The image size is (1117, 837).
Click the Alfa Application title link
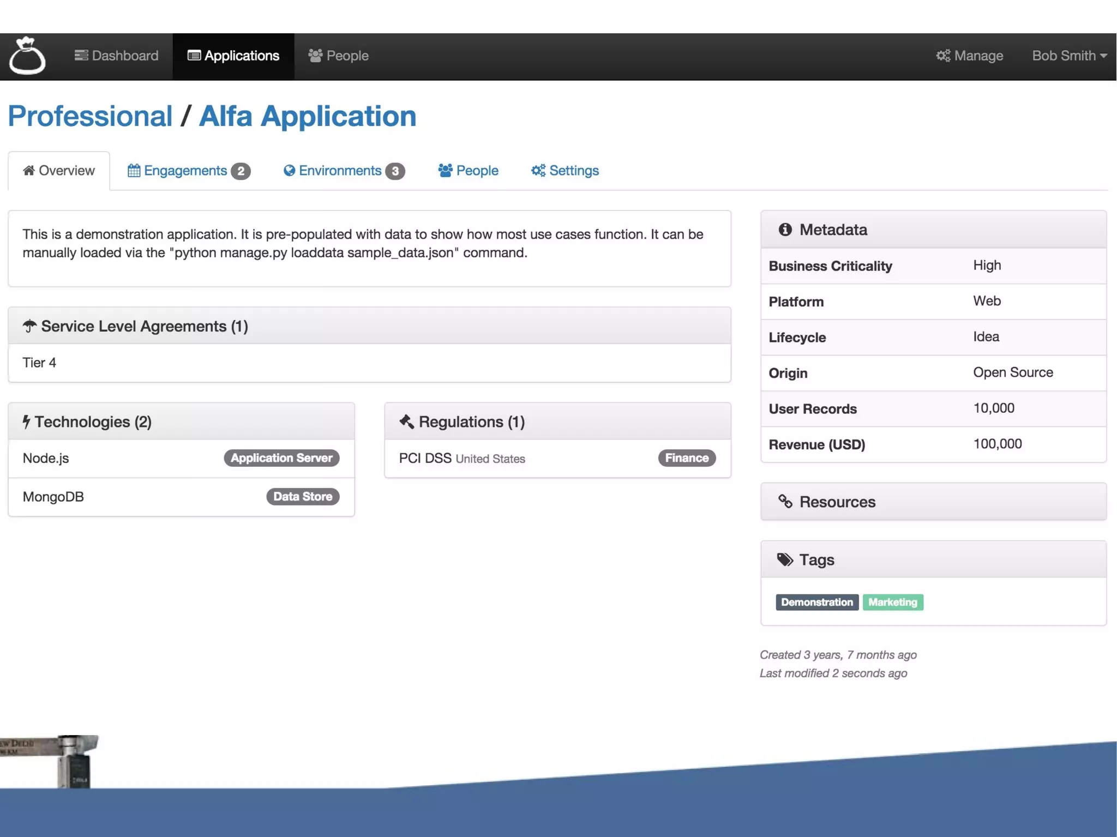pyautogui.click(x=307, y=116)
